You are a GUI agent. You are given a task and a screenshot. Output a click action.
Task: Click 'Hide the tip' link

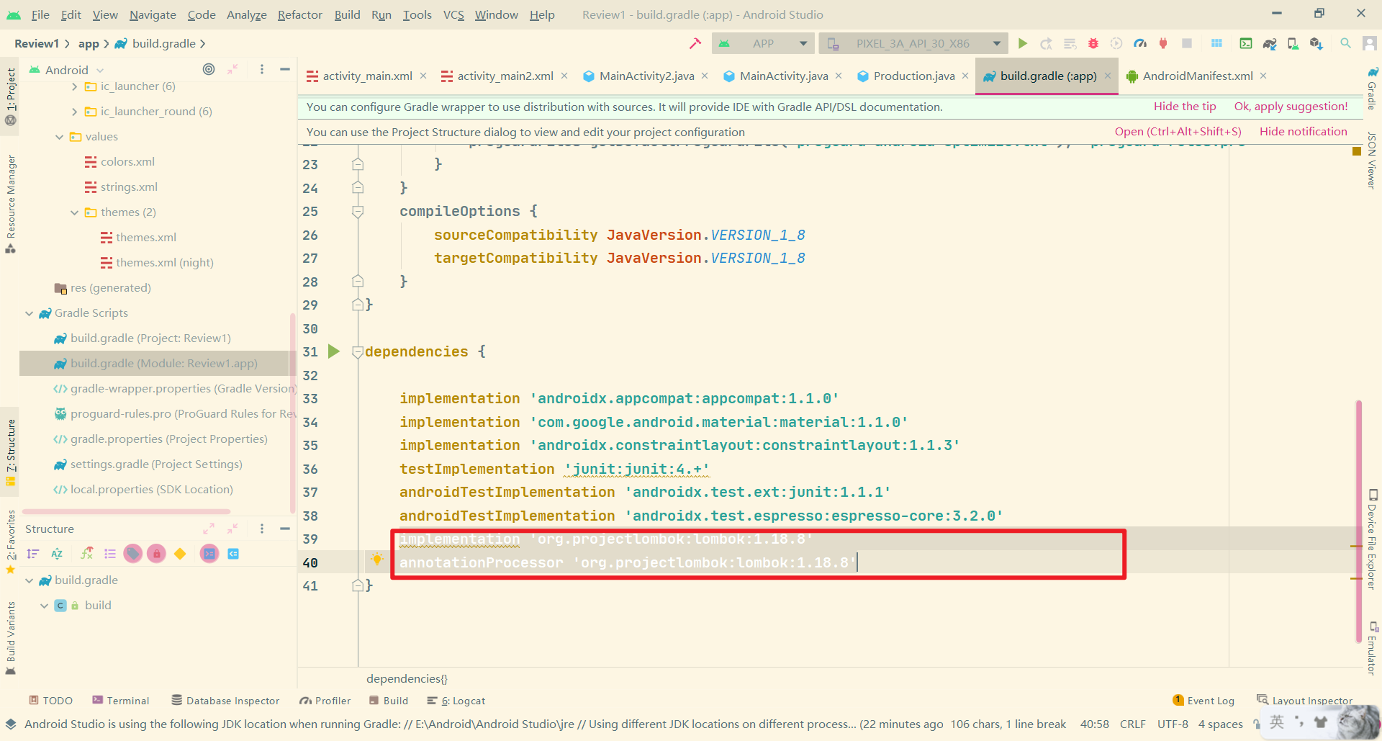(x=1185, y=107)
